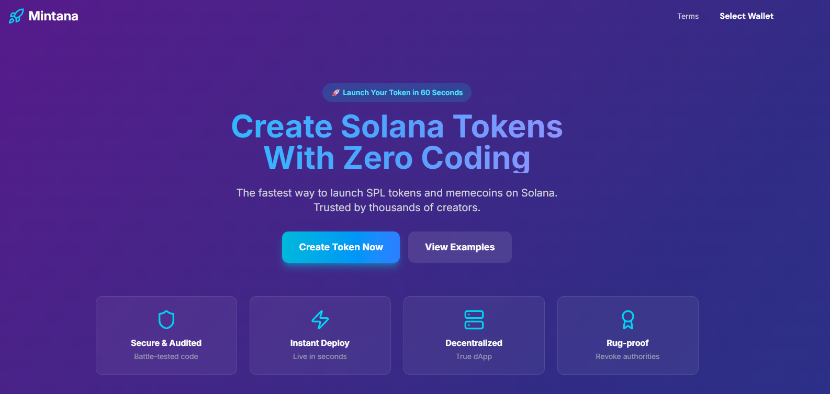
Task: Click Select Wallet in the header
Action: click(x=746, y=16)
